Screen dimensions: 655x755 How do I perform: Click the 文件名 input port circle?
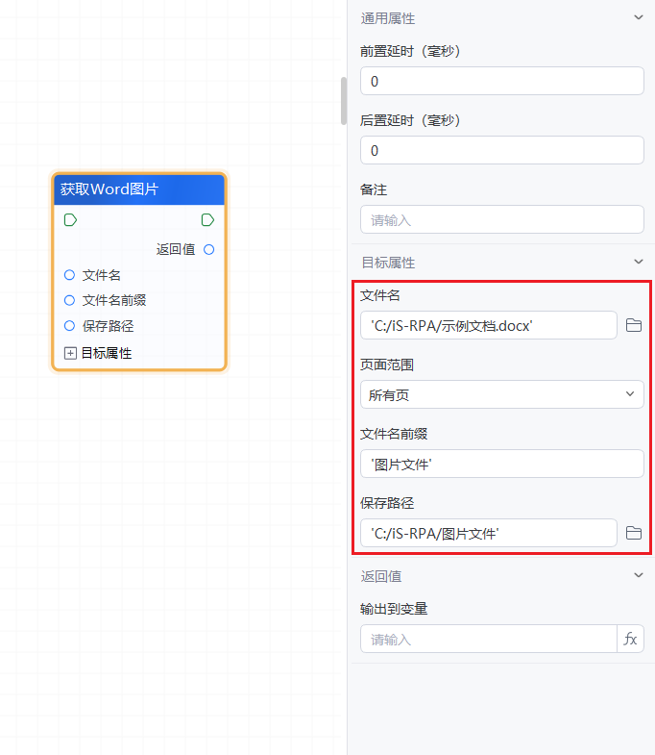69,275
